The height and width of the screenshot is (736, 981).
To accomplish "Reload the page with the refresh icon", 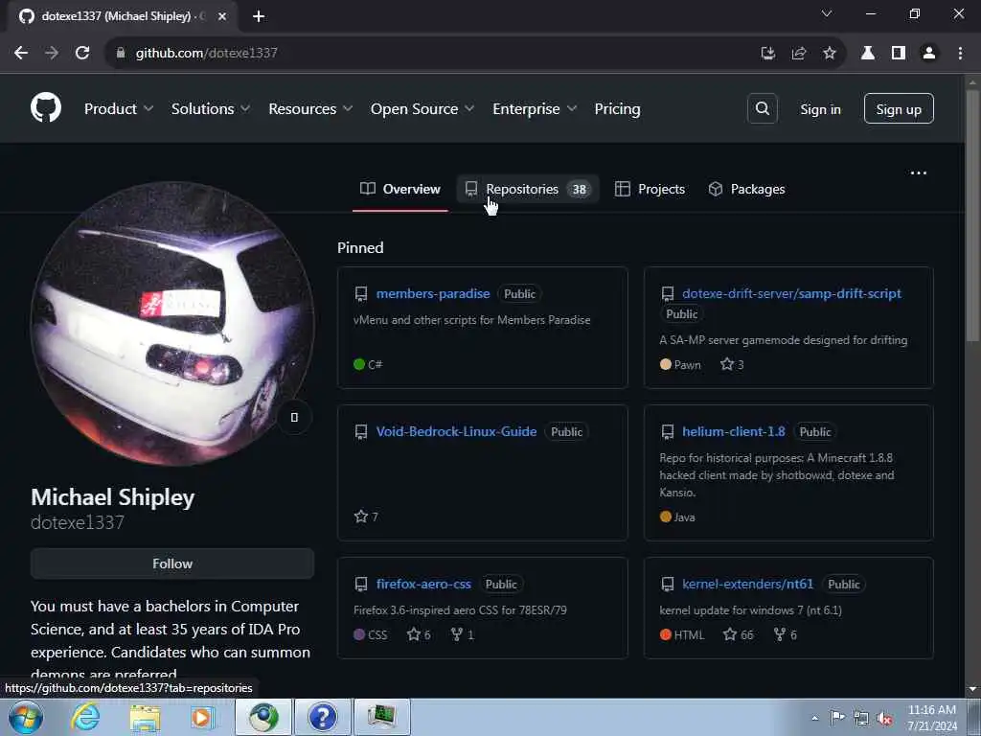I will 82,53.
